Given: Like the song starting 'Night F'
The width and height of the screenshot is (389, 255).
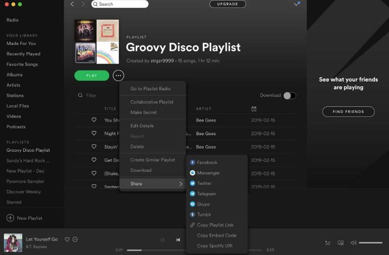Looking at the screenshot, I should tap(94, 133).
